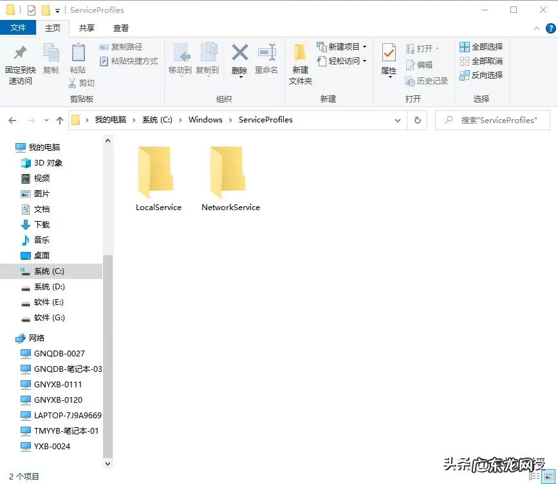Viewport: 558px width, 484px height.
Task: Switch to the 共享 ribbon tab
Action: 88,28
